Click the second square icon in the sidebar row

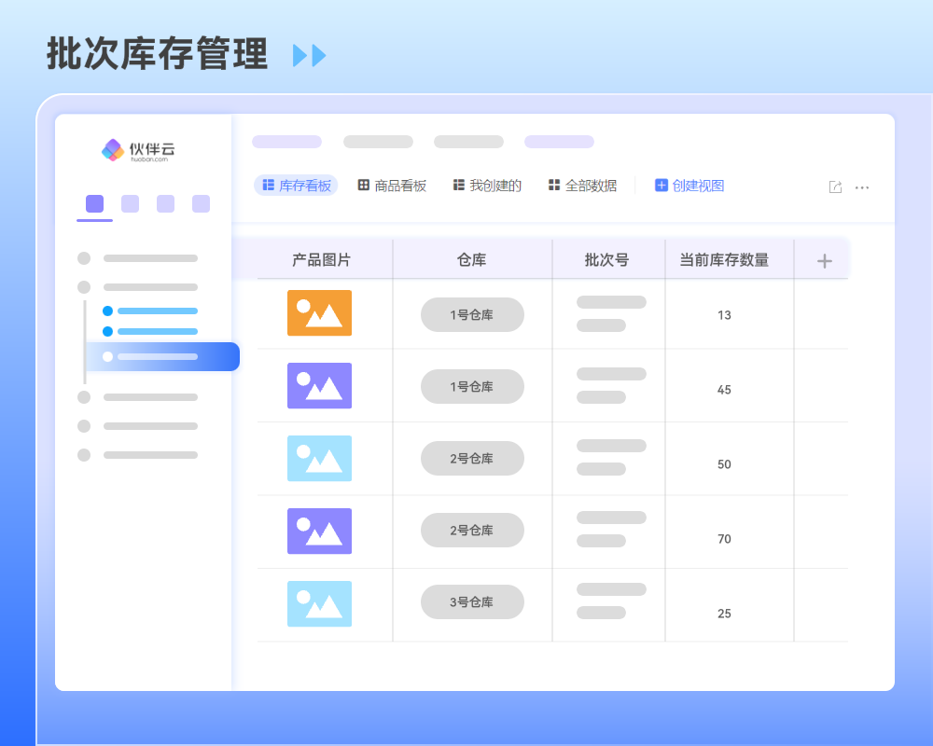pyautogui.click(x=130, y=202)
